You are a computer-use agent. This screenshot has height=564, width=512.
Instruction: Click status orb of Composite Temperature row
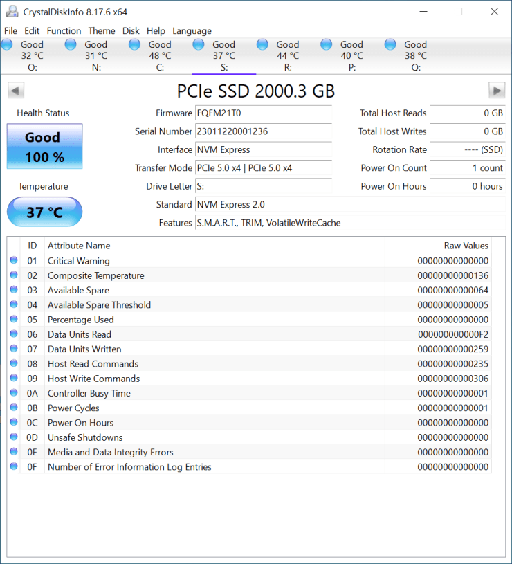[x=14, y=275]
